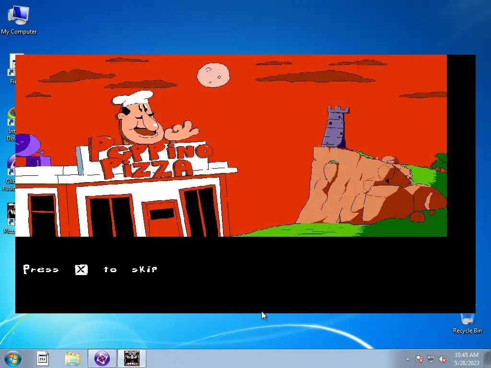491x368 pixels.
Task: Open Windows Explorer from the taskbar
Action: [72, 358]
